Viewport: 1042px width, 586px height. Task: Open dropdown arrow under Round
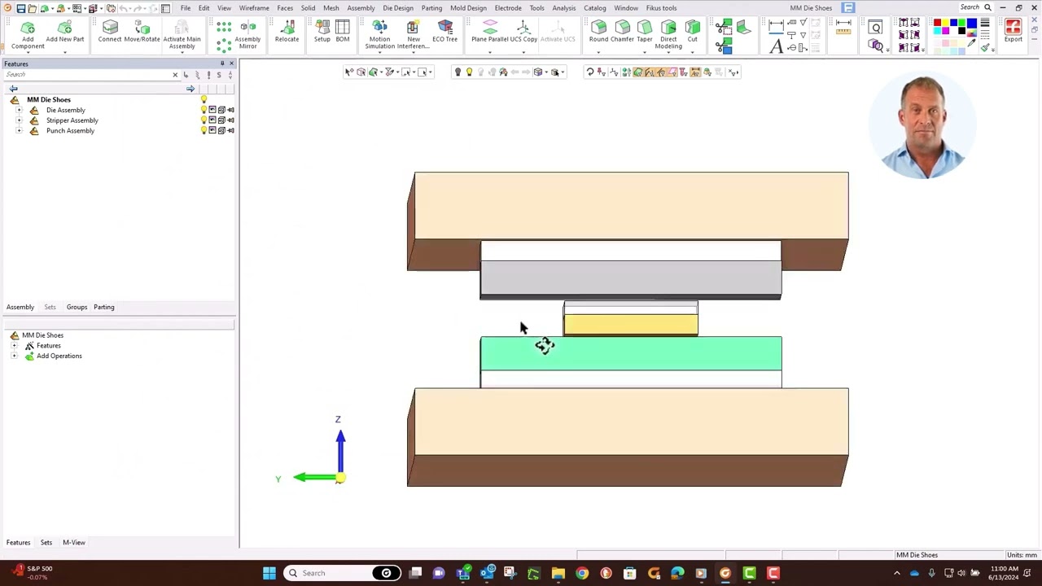coord(598,52)
